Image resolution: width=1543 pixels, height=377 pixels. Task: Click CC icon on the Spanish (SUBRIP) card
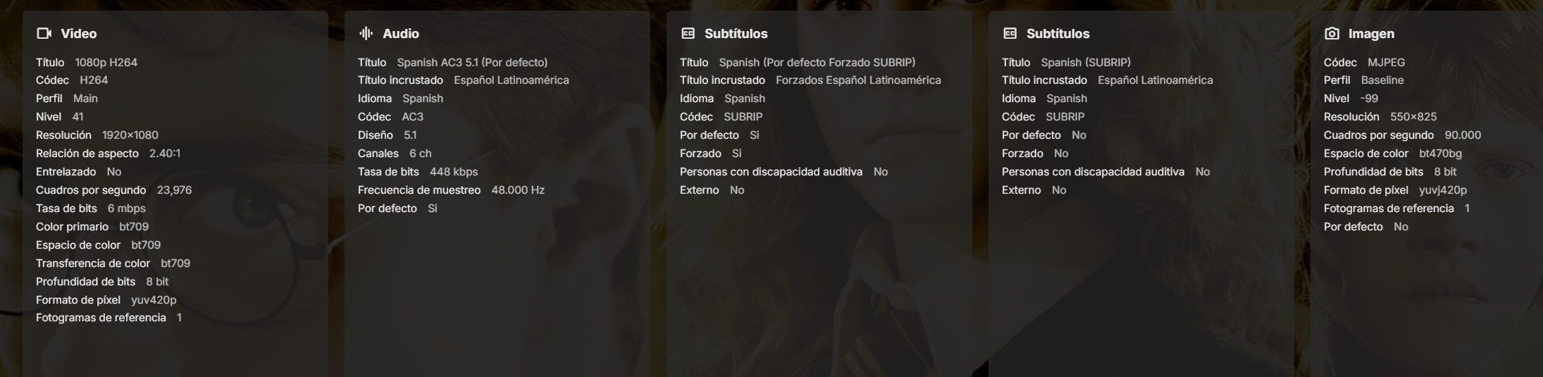tap(1010, 33)
